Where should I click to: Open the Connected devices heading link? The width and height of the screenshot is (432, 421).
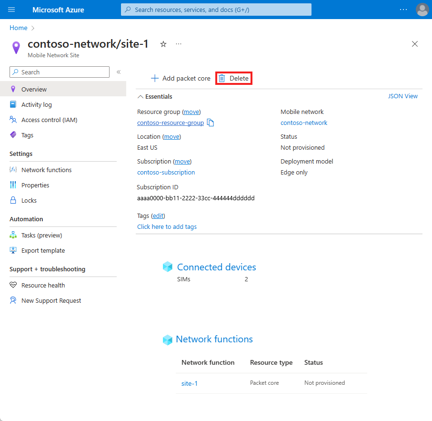tap(217, 267)
